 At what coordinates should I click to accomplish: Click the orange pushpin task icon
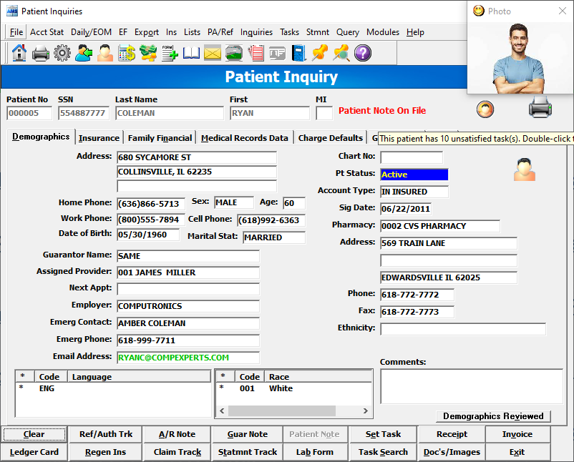pos(320,53)
